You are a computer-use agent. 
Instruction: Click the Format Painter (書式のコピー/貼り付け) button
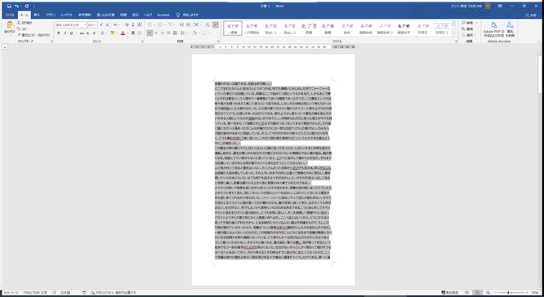coord(33,35)
